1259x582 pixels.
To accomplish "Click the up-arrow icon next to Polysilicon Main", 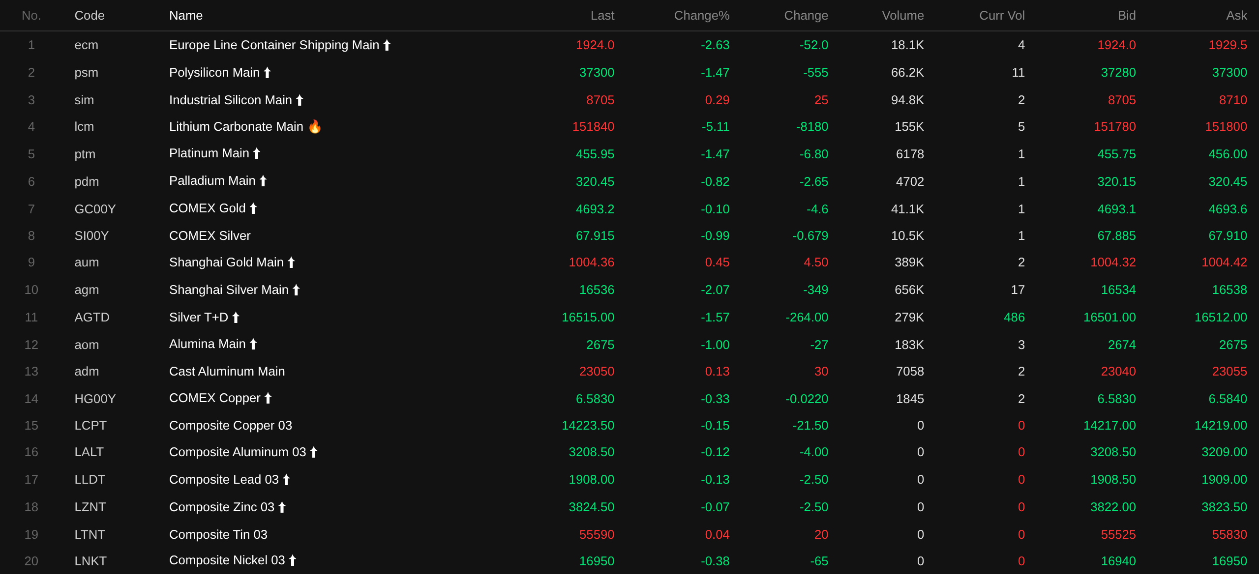I will (267, 73).
